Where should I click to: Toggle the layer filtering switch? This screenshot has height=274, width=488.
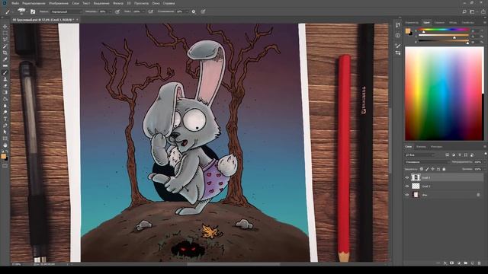tap(486, 154)
